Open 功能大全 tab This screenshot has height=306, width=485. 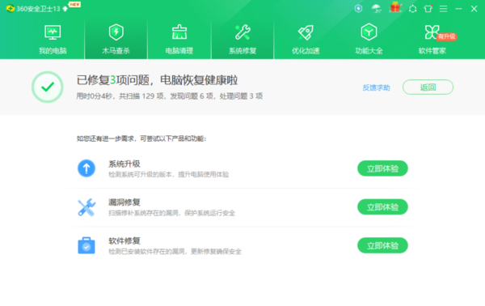[x=369, y=40]
